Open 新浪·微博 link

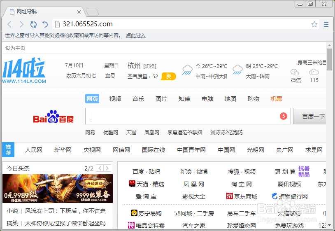click(x=194, y=172)
